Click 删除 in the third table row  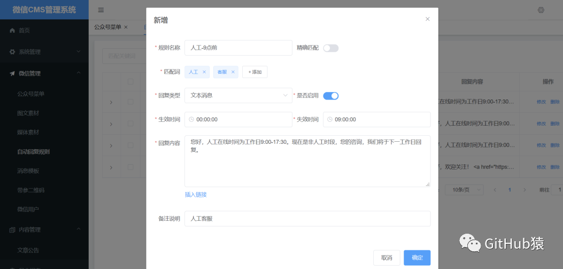point(555,145)
